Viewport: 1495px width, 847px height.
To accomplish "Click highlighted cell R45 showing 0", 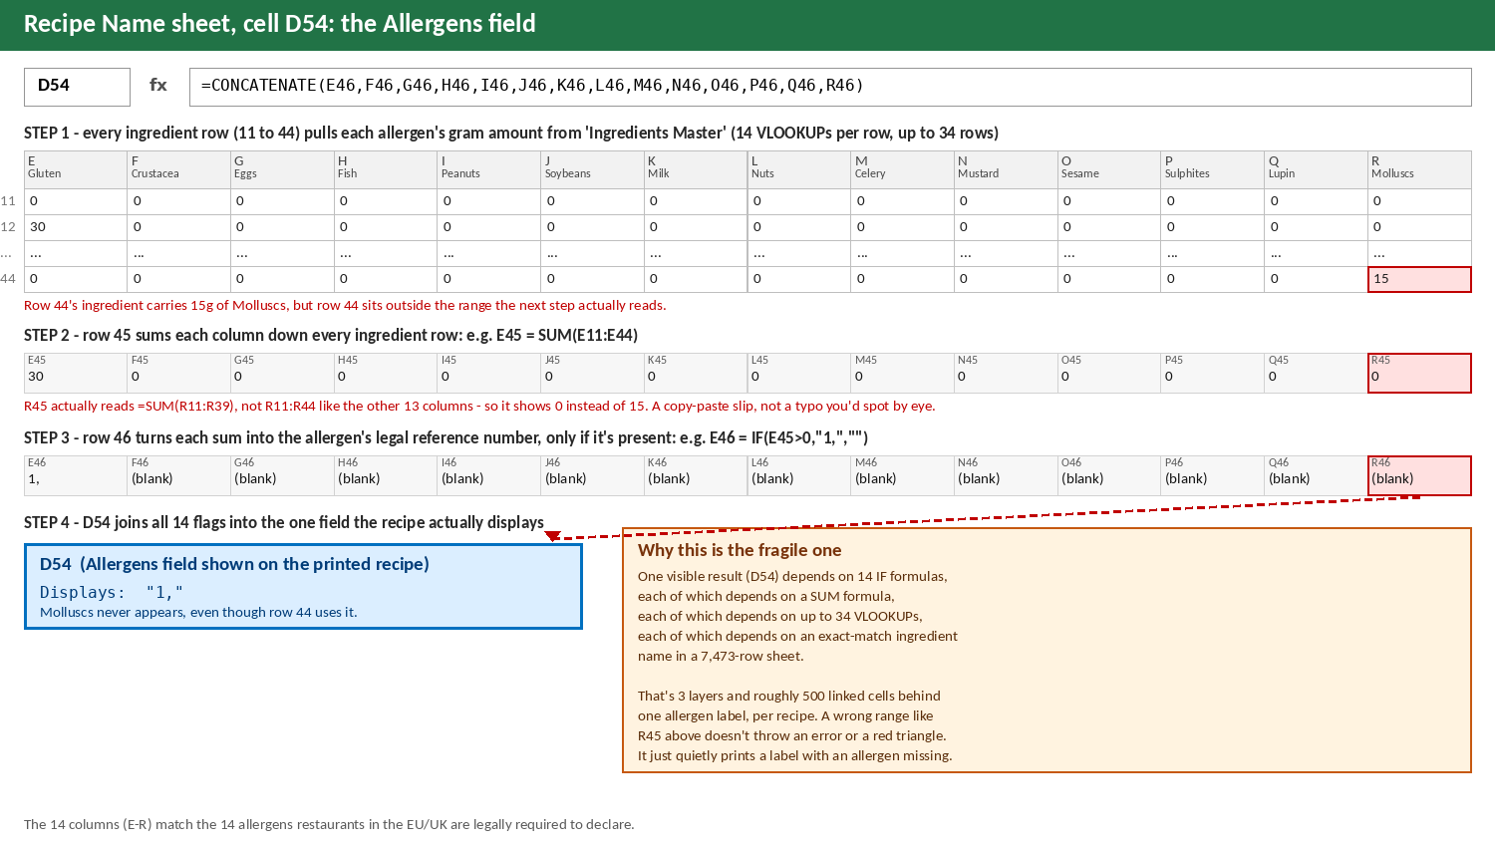I will coord(1420,373).
